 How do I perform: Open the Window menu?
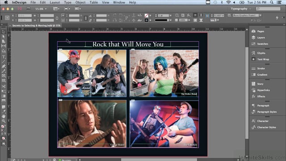pos(119,2)
